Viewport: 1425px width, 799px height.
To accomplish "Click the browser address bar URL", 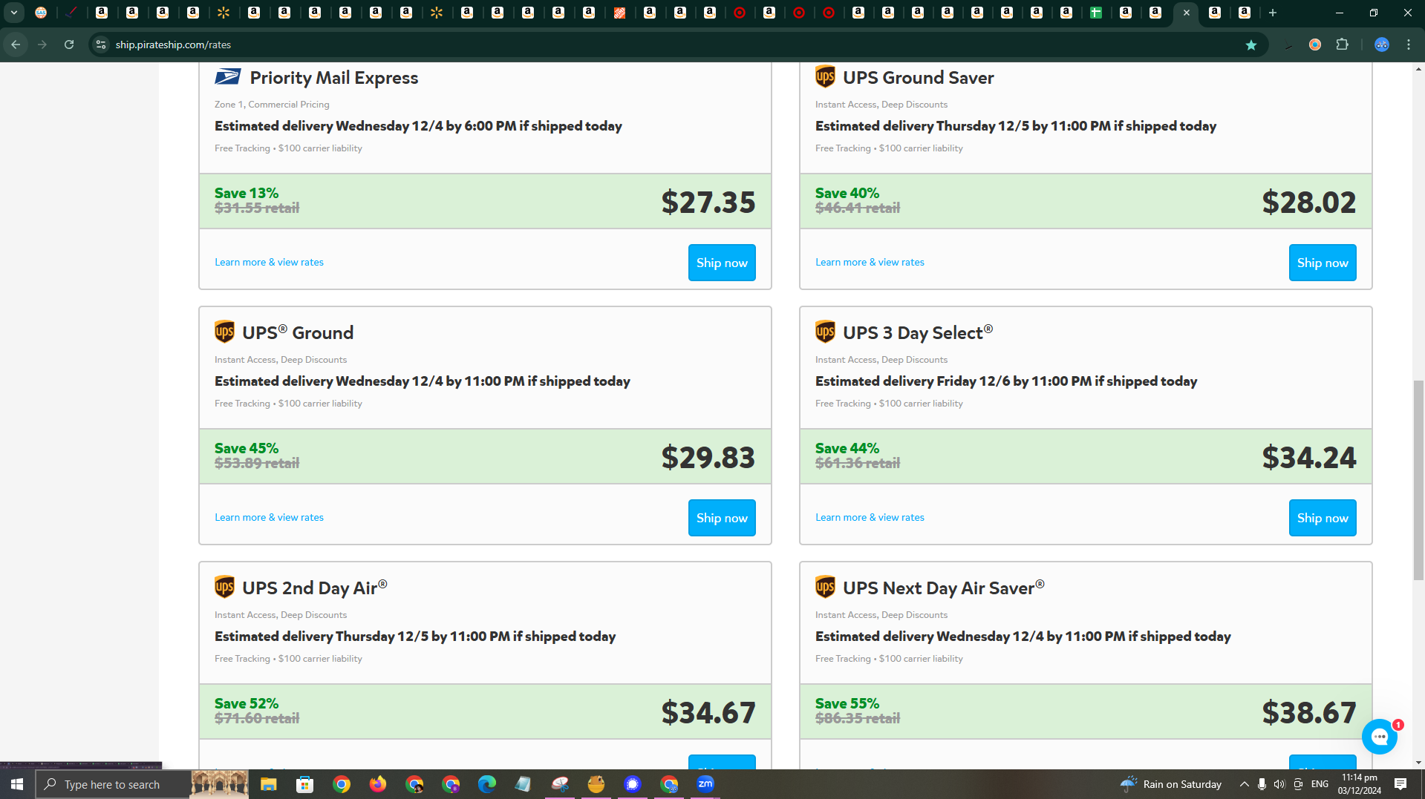I will [x=173, y=45].
